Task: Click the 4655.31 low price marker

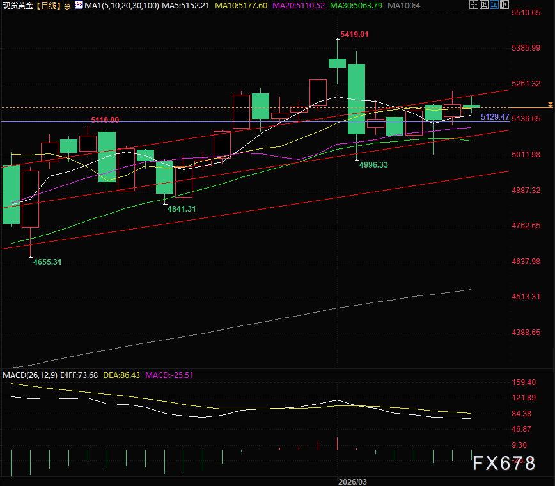Action: (x=47, y=262)
